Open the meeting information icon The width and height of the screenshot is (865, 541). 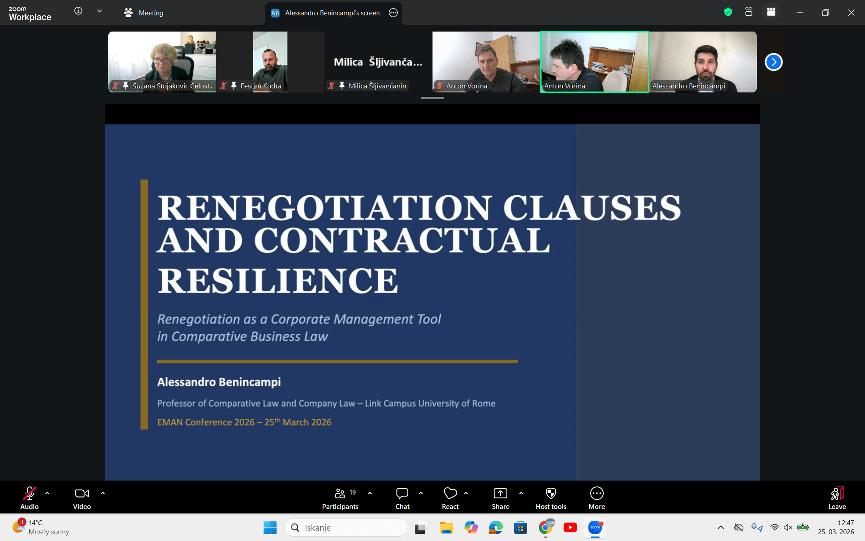(x=78, y=11)
